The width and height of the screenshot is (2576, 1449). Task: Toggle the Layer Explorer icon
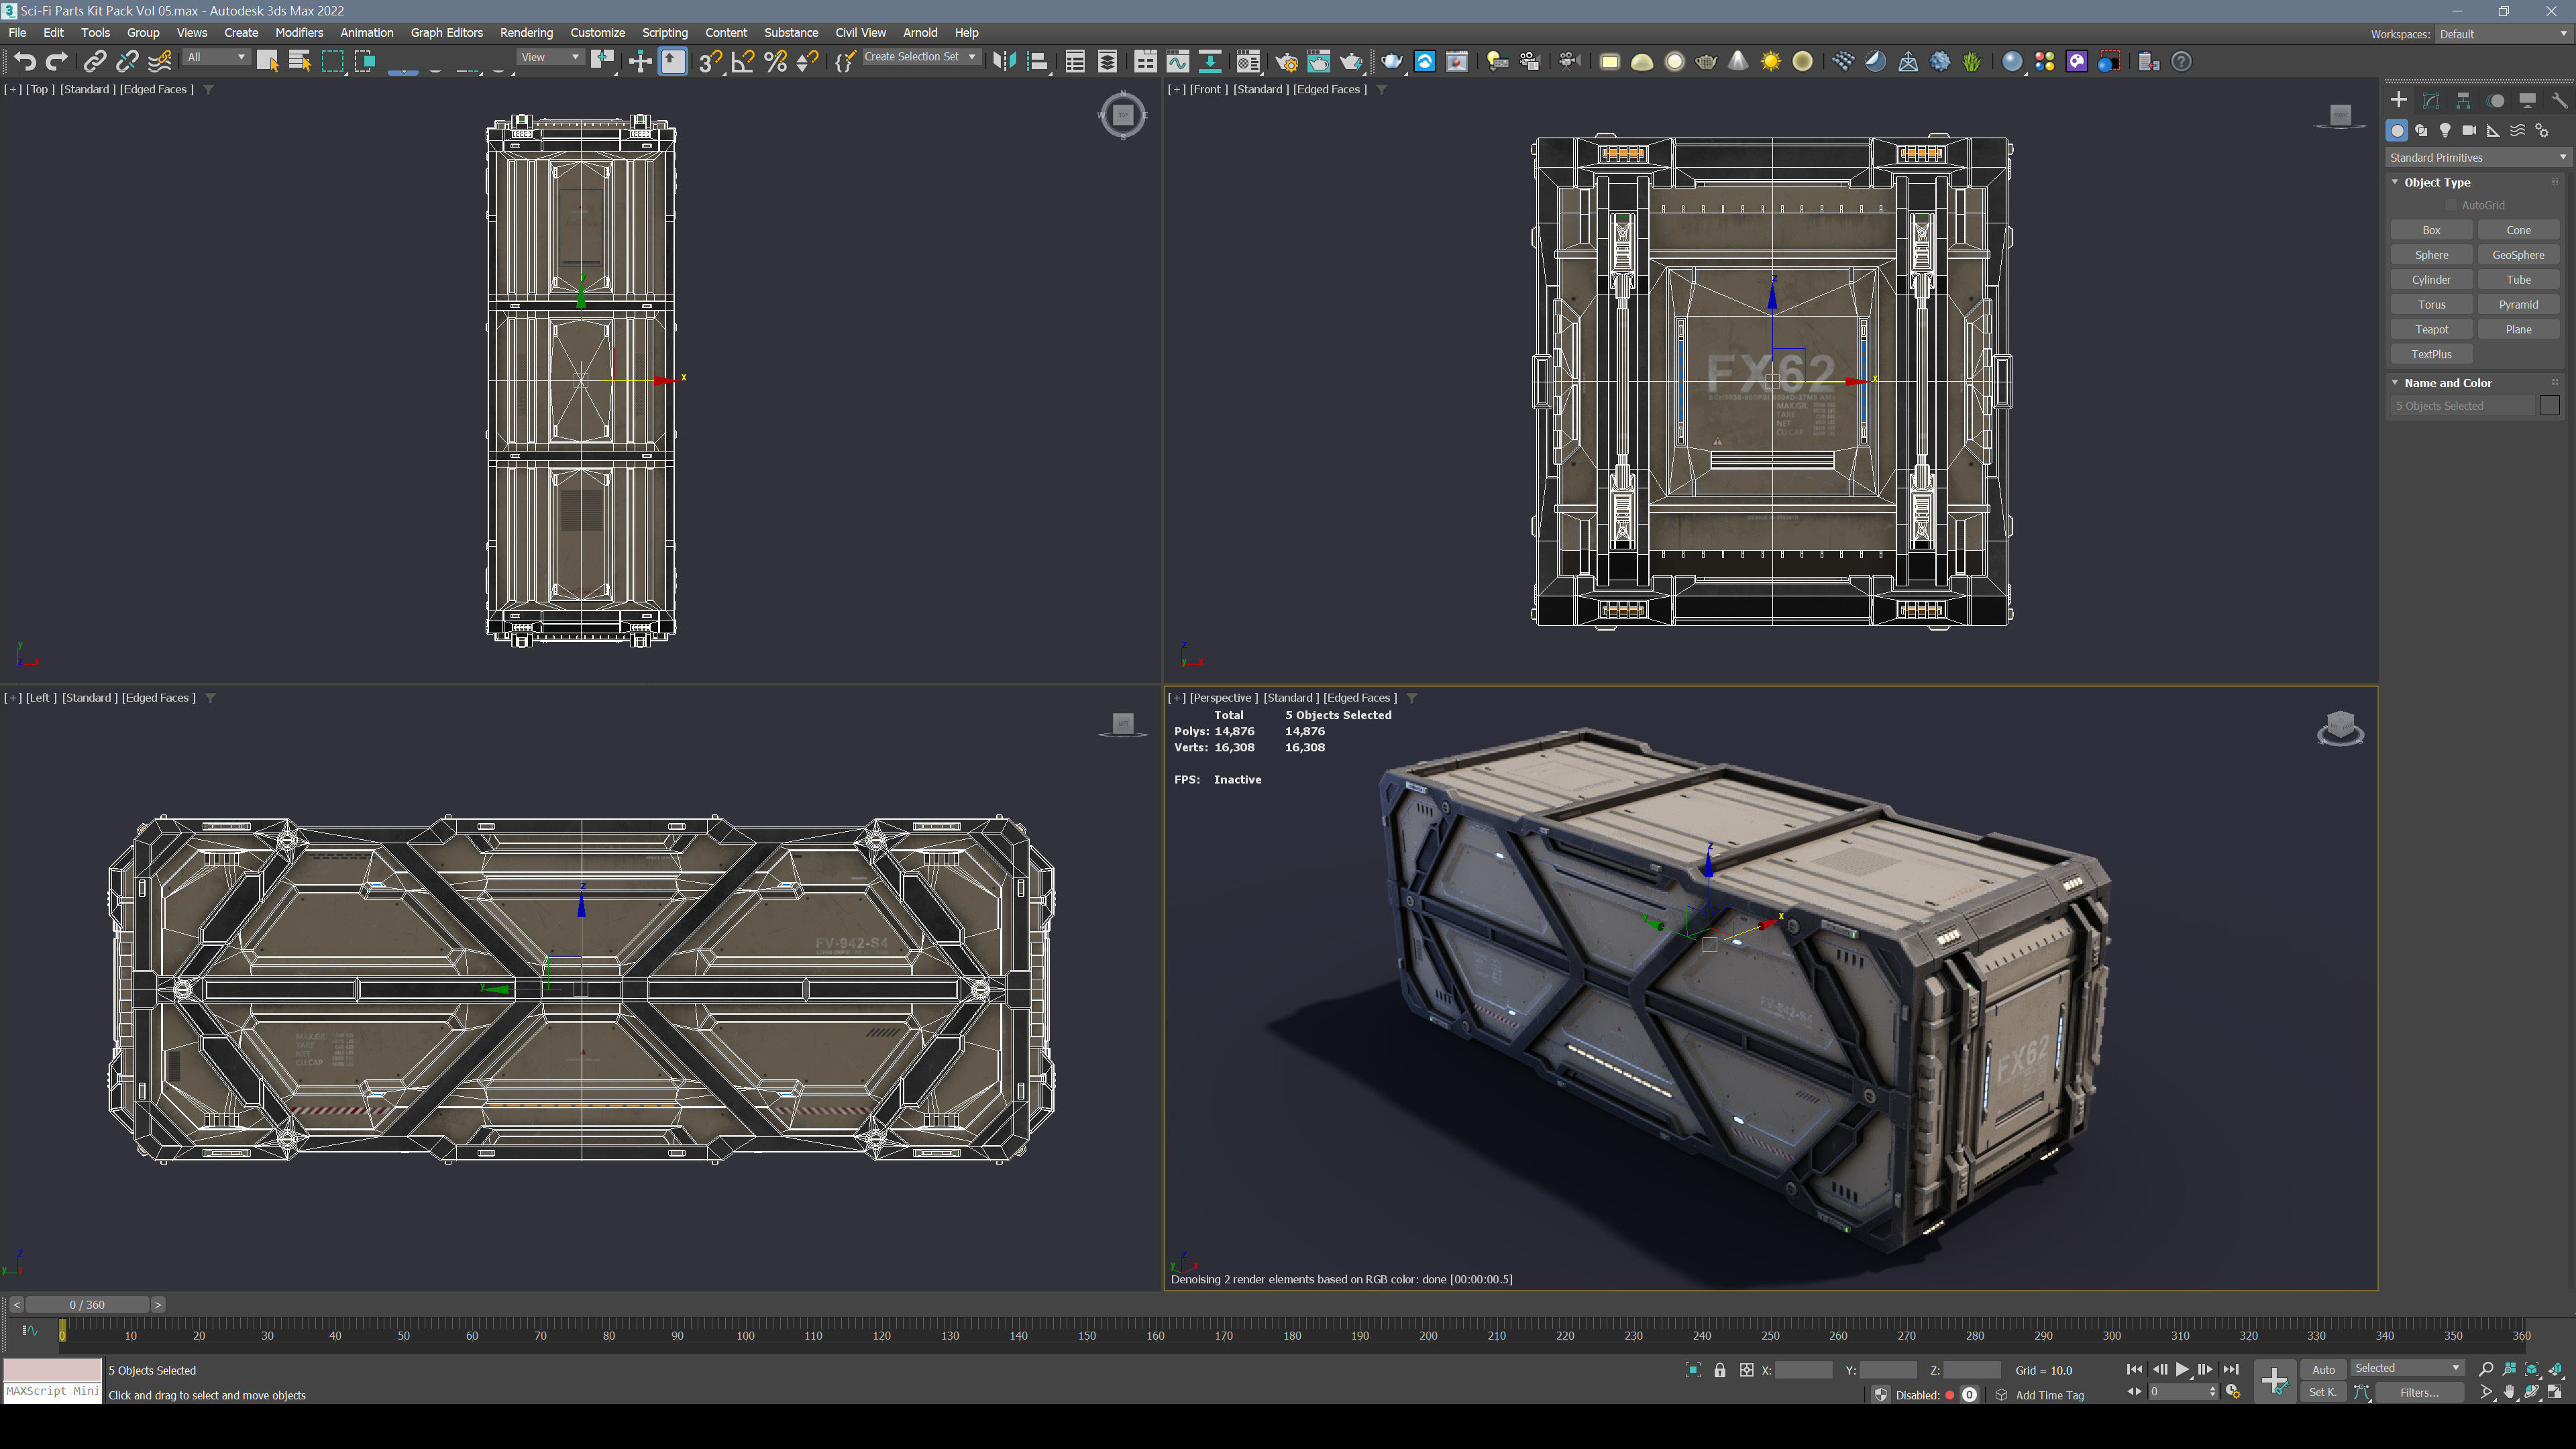pyautogui.click(x=1107, y=61)
